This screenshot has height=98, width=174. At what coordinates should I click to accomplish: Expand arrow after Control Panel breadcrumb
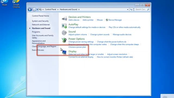pyautogui.click(x=58, y=10)
